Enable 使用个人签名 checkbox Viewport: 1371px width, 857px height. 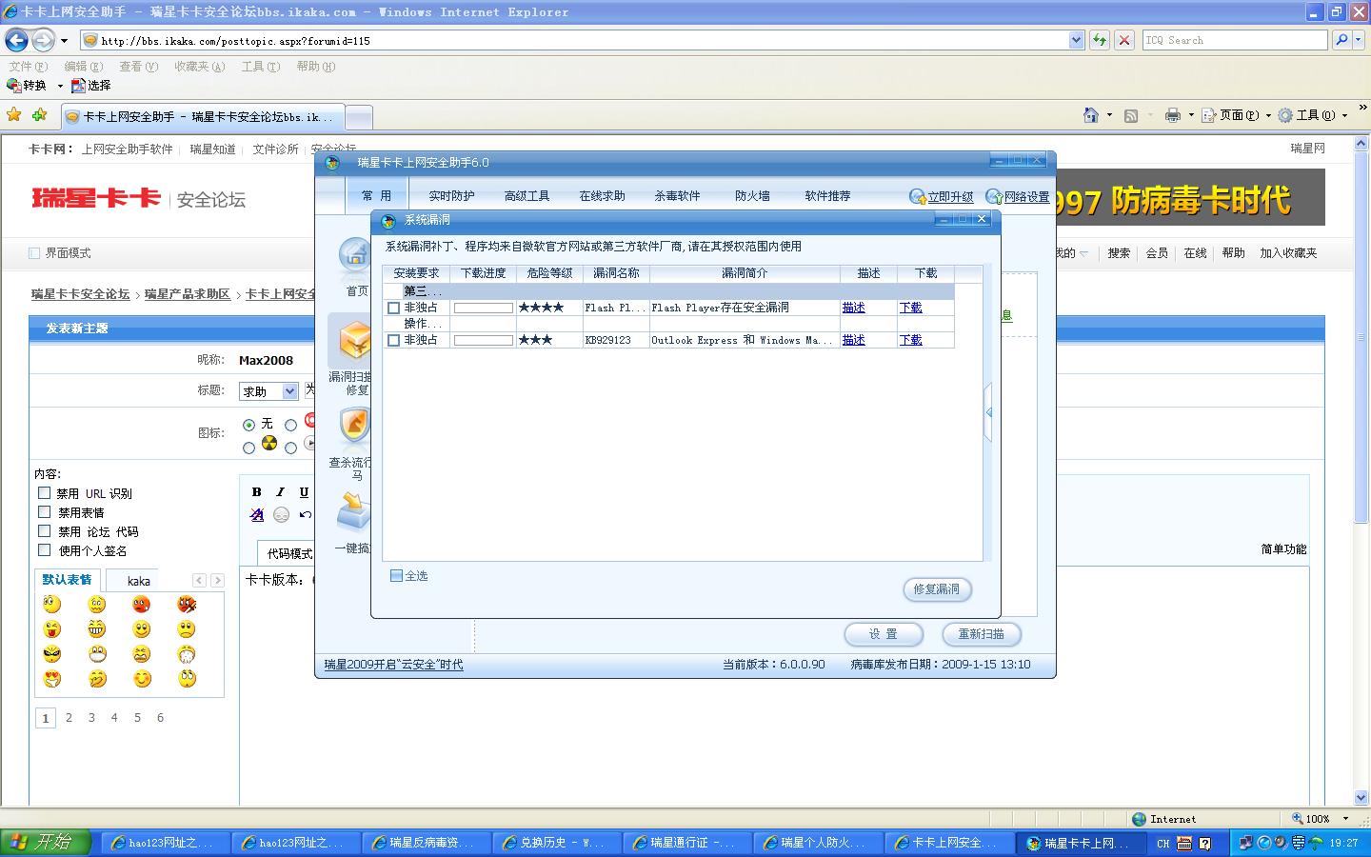pyautogui.click(x=44, y=549)
